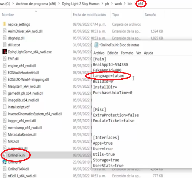Select the NRD.dll file icon
192x178 pixels.
[x=5, y=141]
